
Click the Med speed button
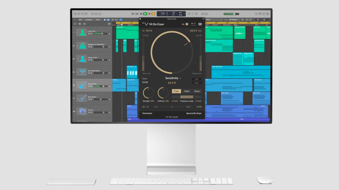[186, 91]
